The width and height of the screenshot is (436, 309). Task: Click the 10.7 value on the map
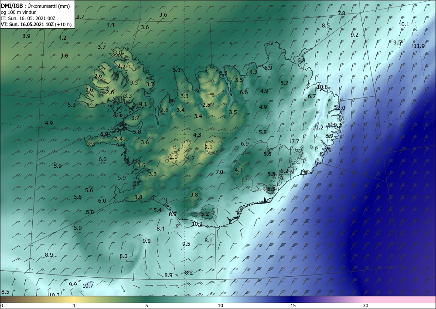tap(88, 285)
